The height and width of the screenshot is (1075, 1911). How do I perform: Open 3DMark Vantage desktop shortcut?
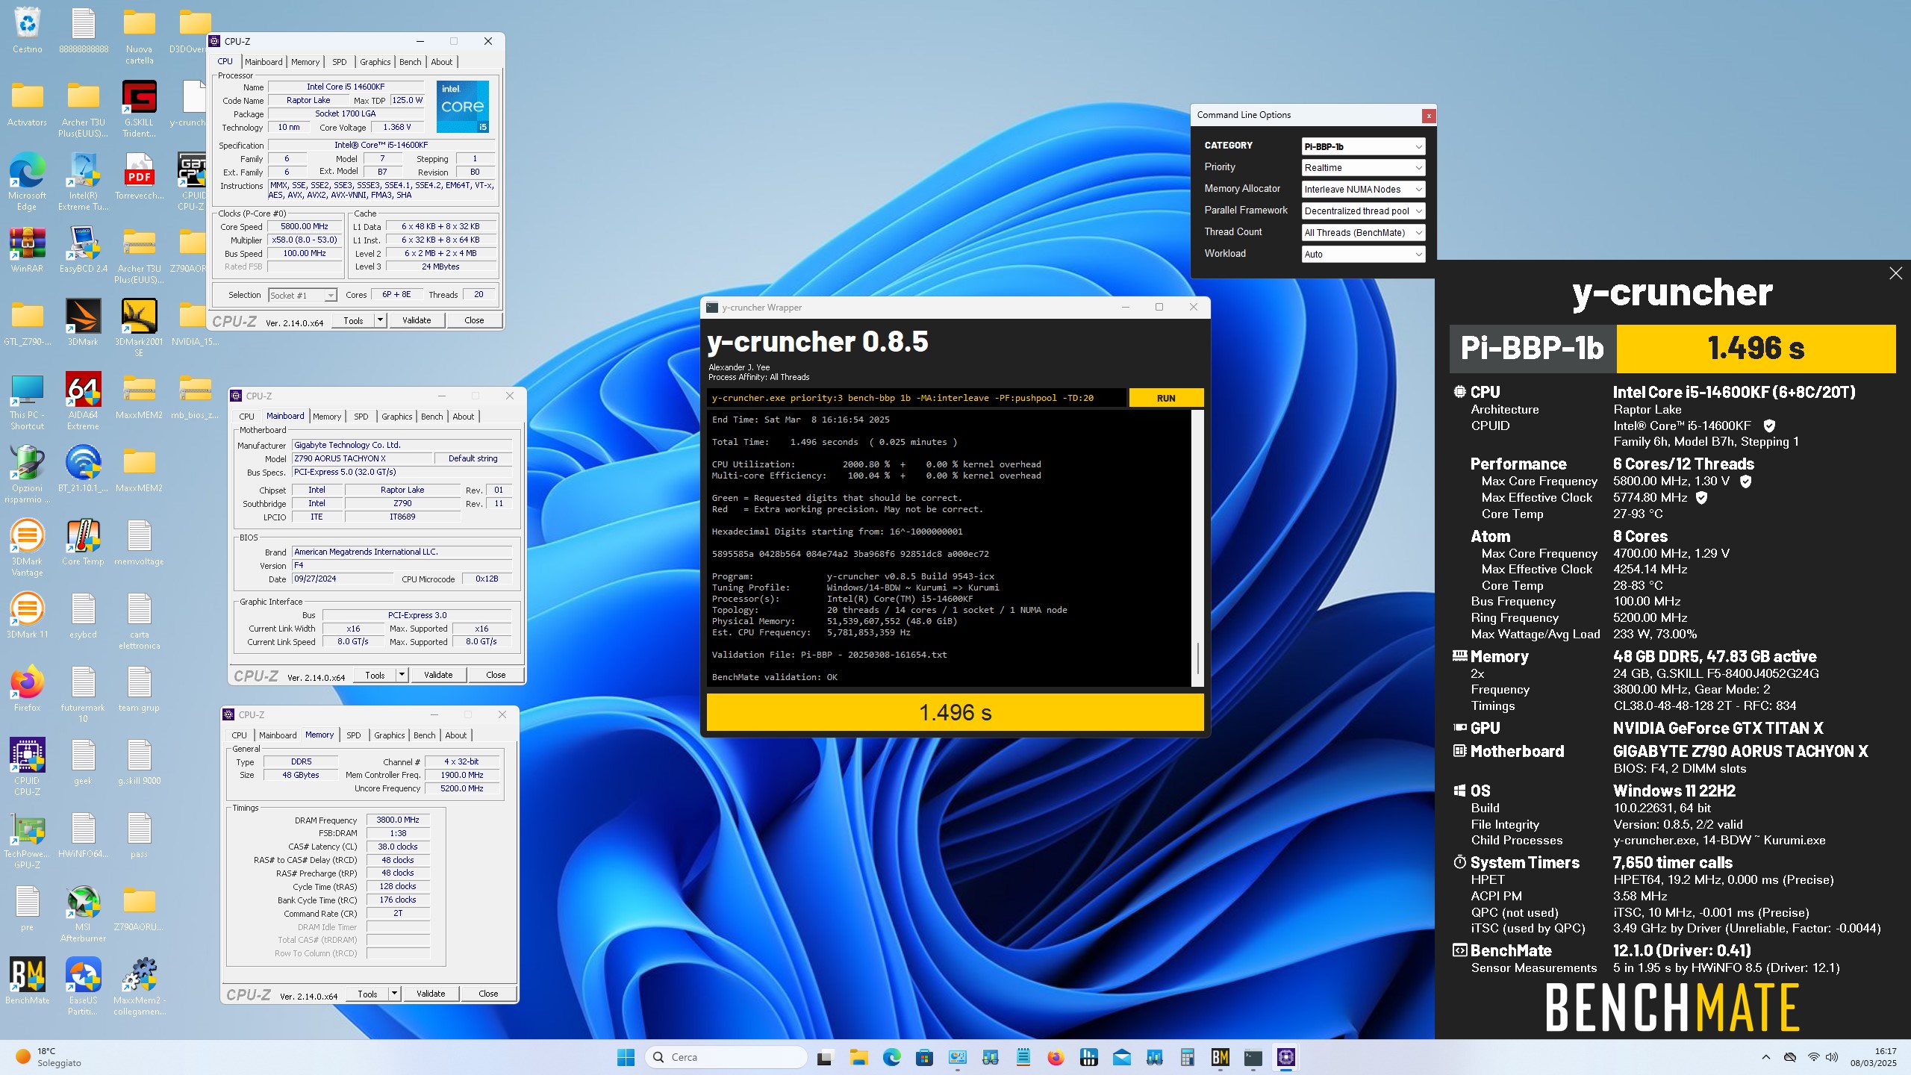(27, 547)
